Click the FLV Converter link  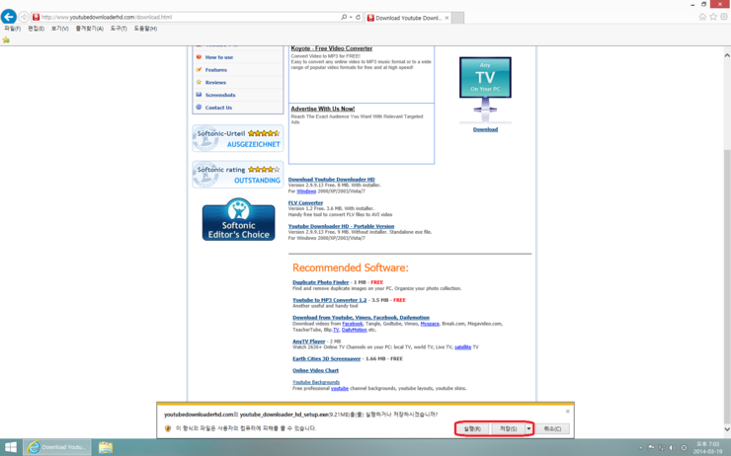coord(305,202)
